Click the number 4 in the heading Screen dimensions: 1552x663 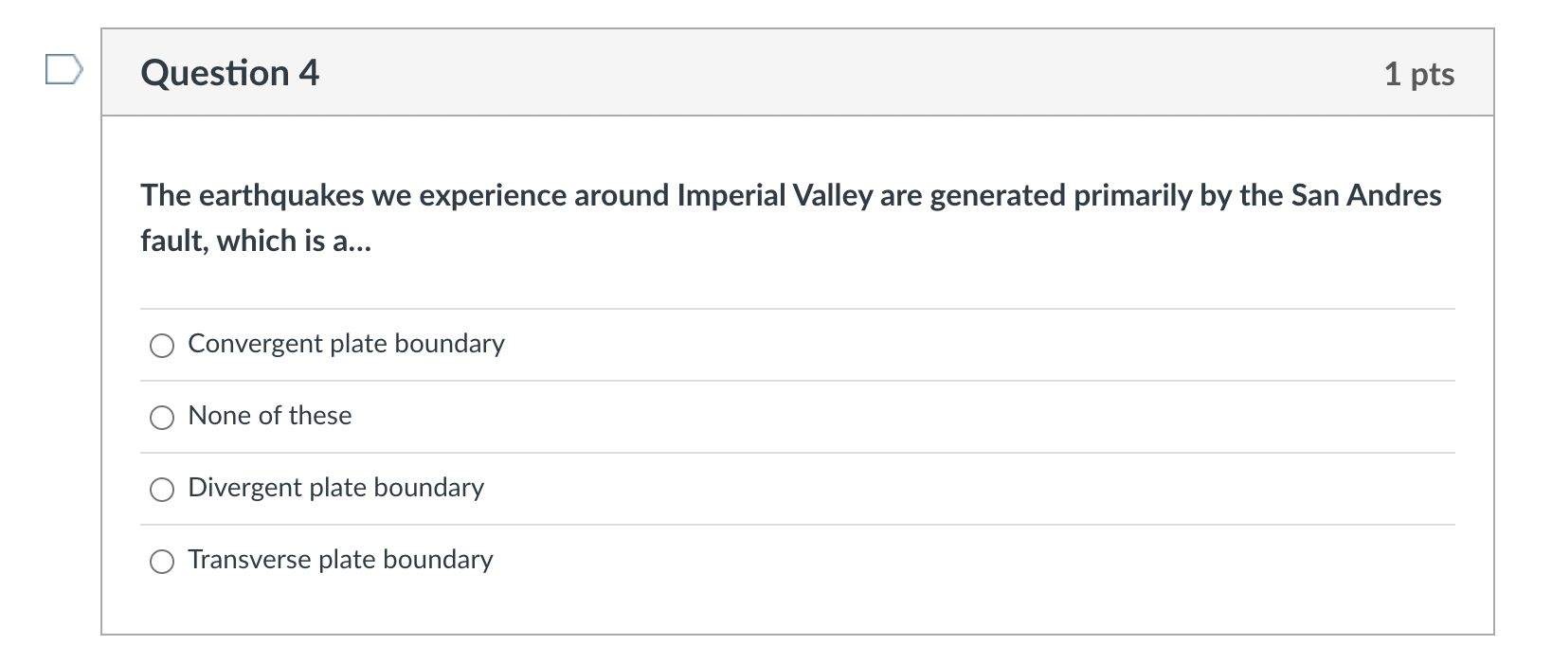[x=309, y=73]
